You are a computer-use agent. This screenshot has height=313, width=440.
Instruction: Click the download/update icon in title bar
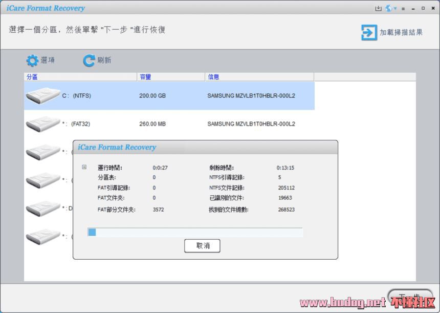pyautogui.click(x=378, y=8)
